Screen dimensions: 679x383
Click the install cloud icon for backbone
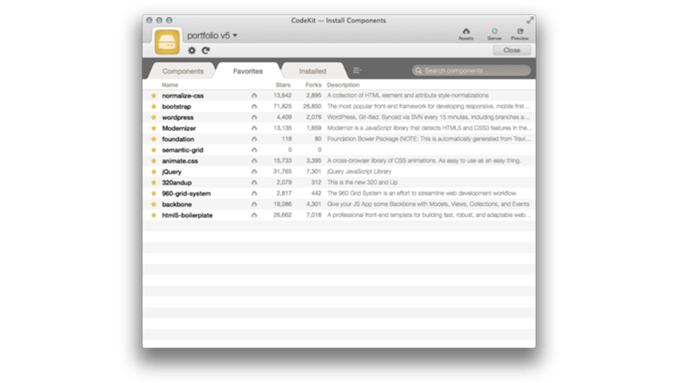coord(254,204)
